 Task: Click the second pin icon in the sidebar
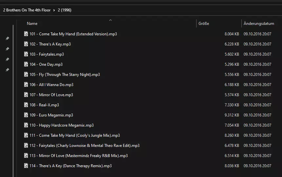coord(8,49)
